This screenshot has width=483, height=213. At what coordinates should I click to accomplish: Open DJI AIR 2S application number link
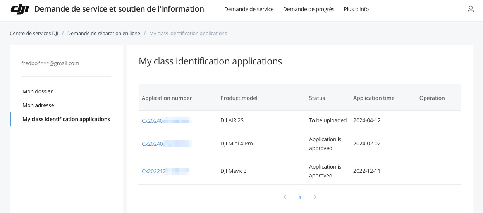[167, 120]
